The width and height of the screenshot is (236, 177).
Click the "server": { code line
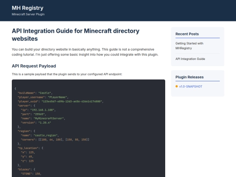coord(26,106)
